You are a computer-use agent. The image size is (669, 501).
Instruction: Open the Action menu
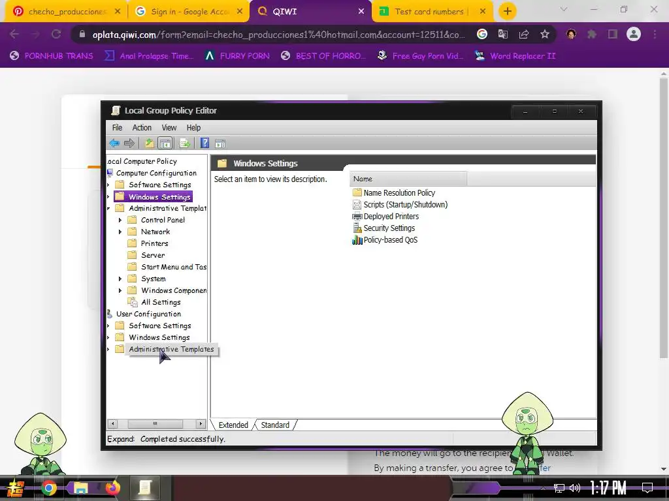(142, 127)
